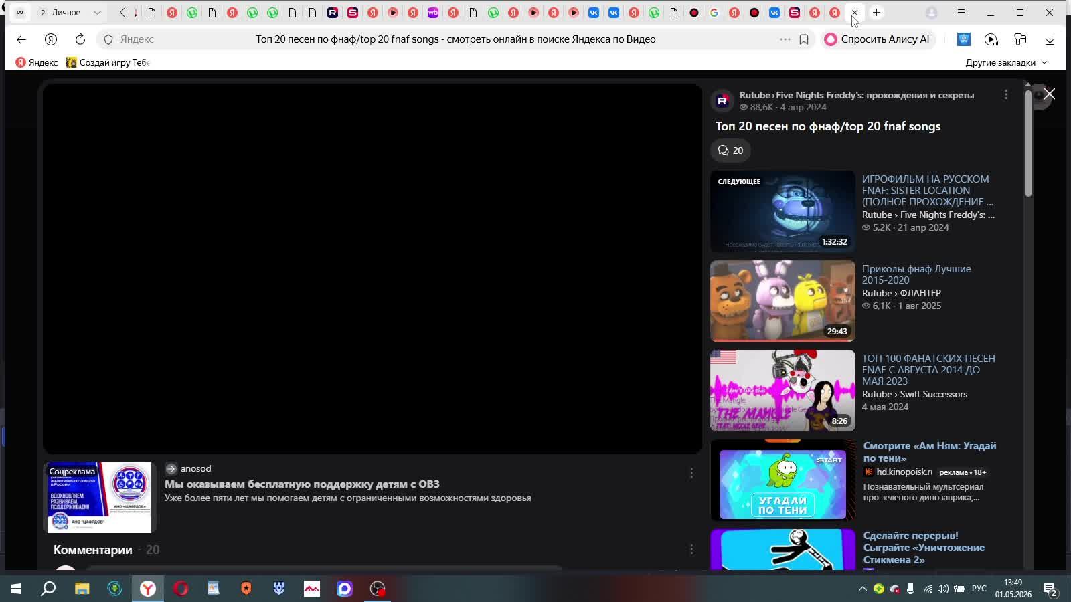Open the Яндекс bookmark in bookmarks bar

(37, 62)
